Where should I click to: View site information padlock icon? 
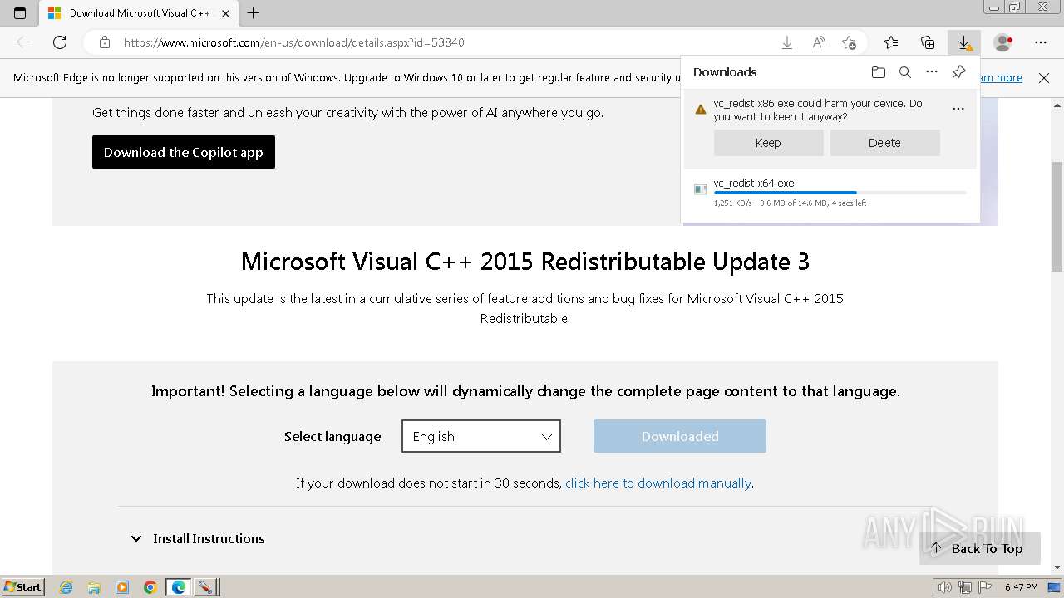point(104,42)
